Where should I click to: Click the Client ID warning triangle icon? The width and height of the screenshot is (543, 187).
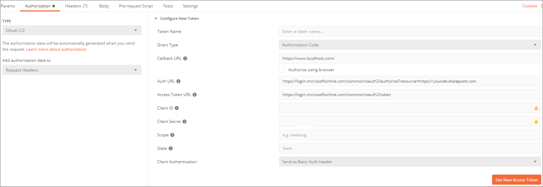(536, 108)
